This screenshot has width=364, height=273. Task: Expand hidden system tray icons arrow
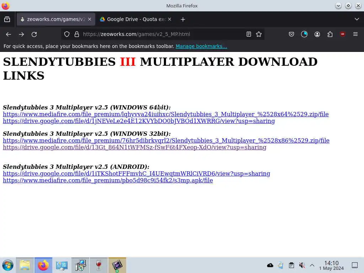pos(312,265)
